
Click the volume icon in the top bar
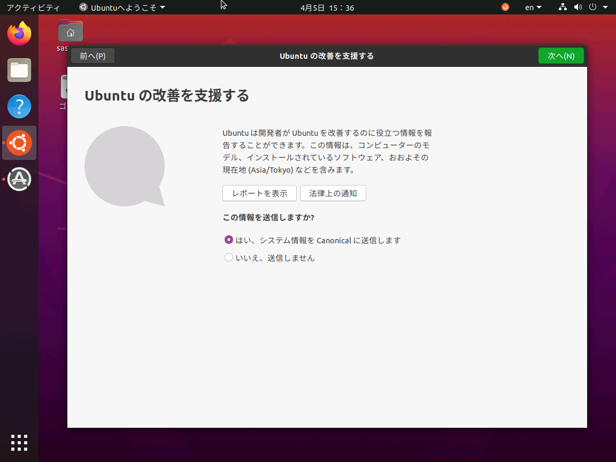tap(577, 7)
